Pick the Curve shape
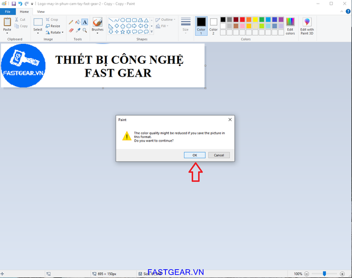 (117, 20)
